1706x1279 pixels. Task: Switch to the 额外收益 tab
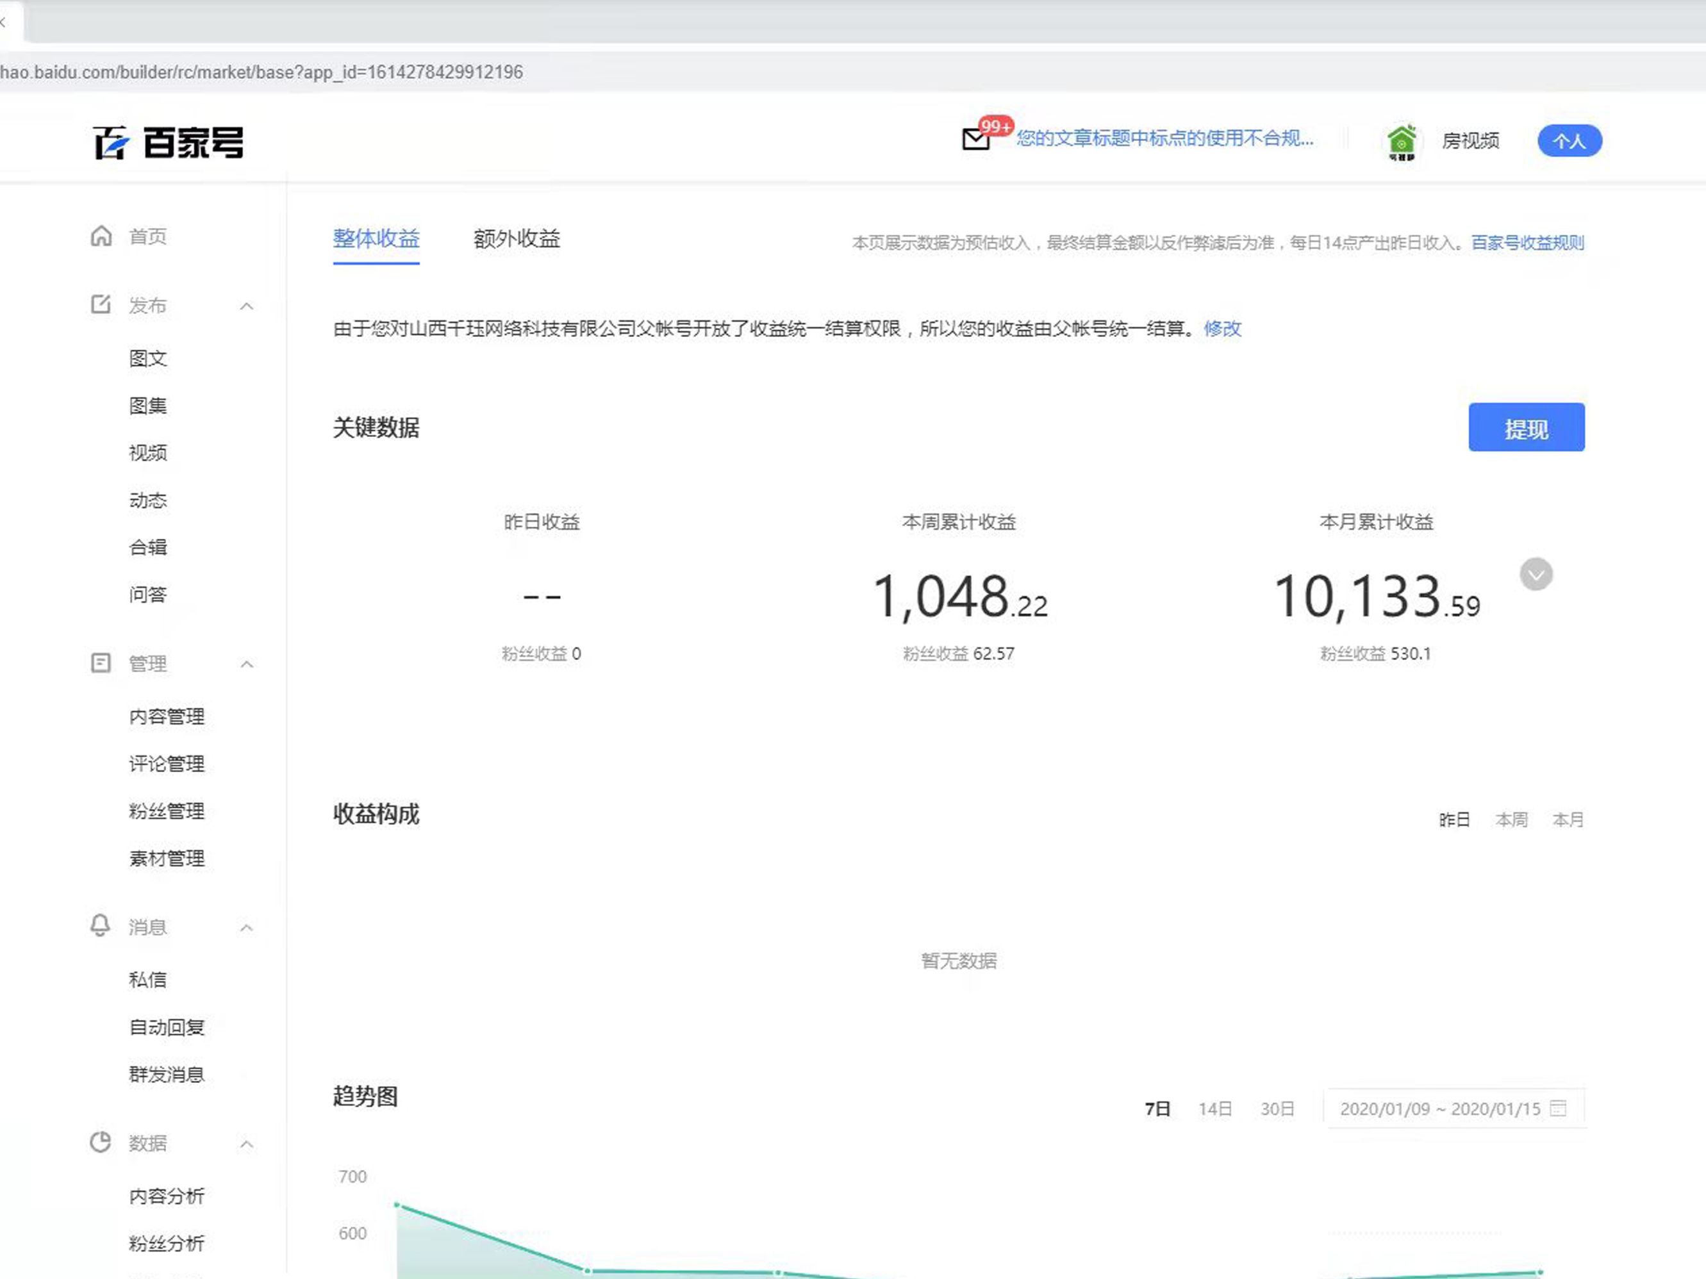(516, 240)
